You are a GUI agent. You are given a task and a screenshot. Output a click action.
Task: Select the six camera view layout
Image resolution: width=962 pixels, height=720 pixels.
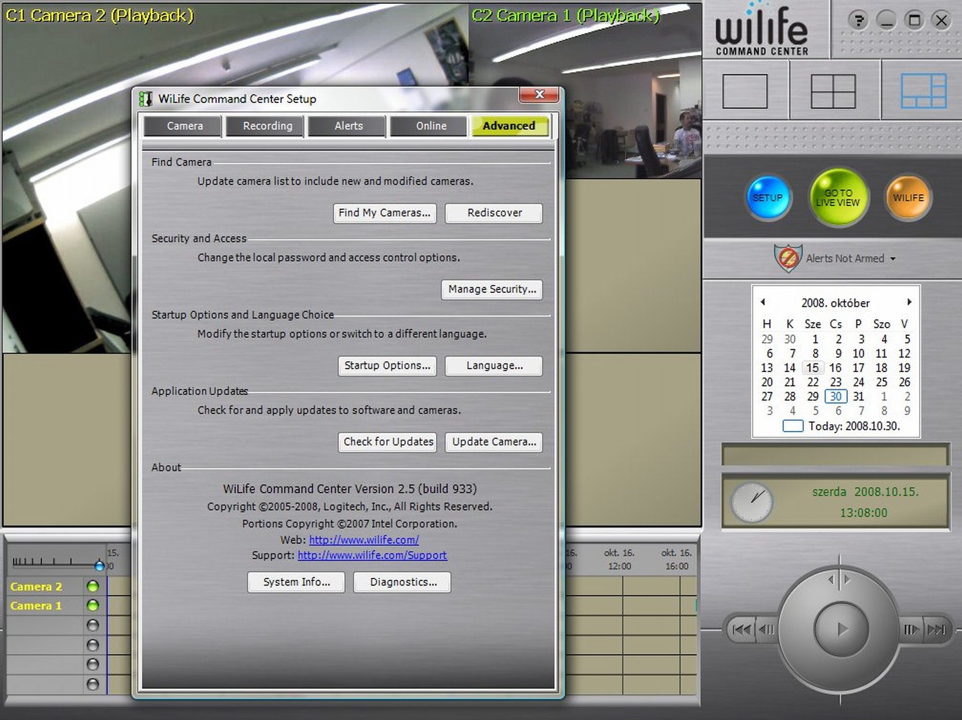point(923,91)
